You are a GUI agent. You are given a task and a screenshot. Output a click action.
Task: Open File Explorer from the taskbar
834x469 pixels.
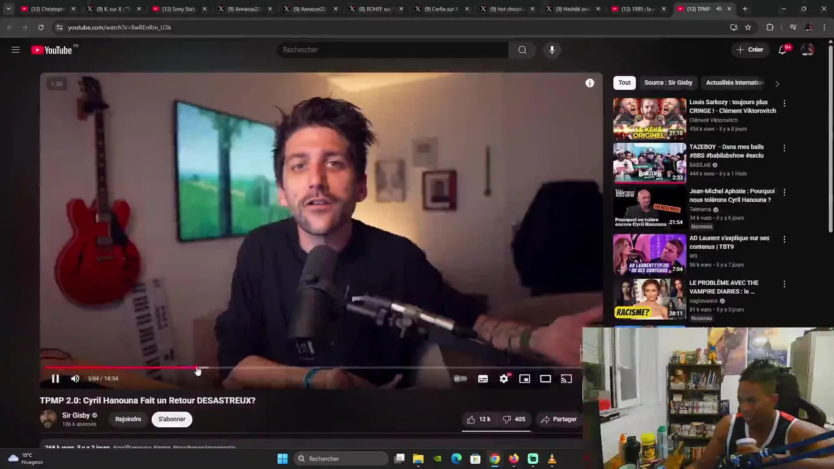click(x=418, y=459)
